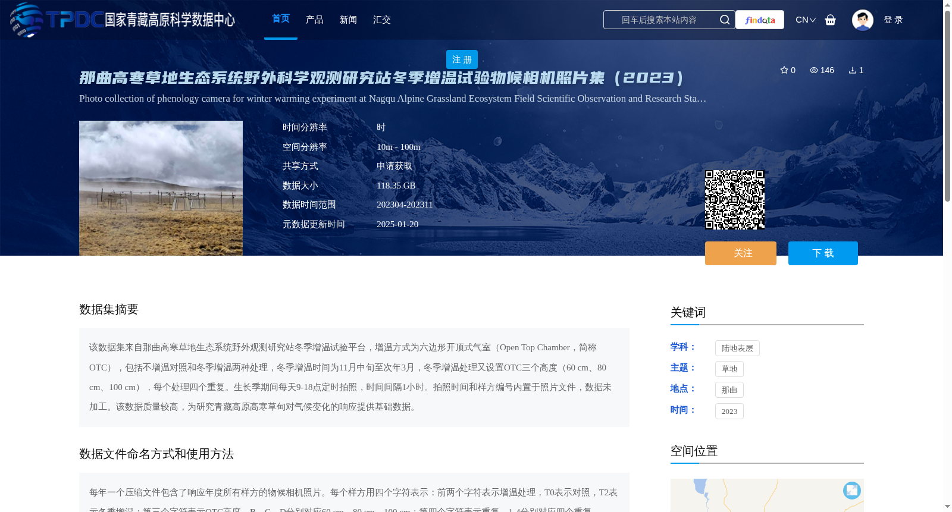
Task: Click the 202304-202311 time range value
Action: (x=405, y=205)
